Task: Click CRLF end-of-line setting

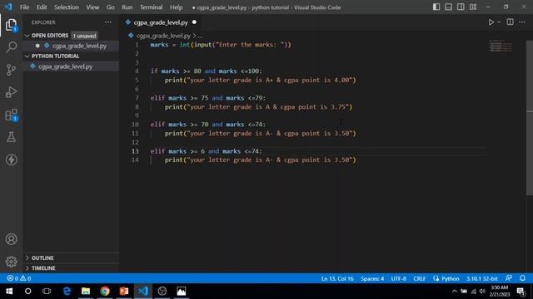Action: 419,279
